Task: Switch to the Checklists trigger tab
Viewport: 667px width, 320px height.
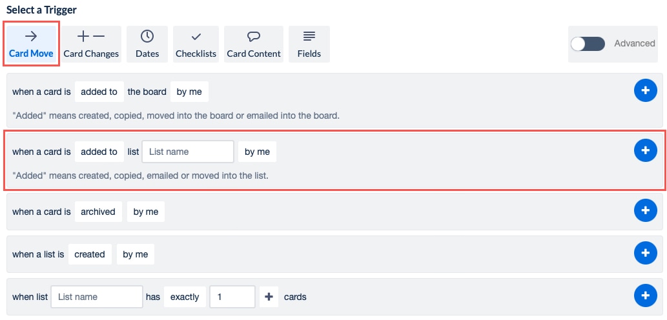Action: coord(196,45)
